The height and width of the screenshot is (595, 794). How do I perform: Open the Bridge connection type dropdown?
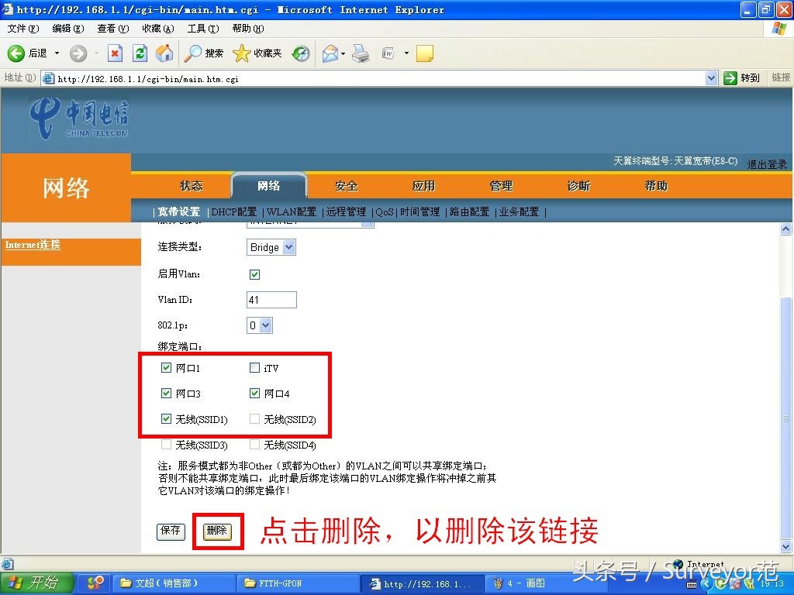[x=286, y=247]
